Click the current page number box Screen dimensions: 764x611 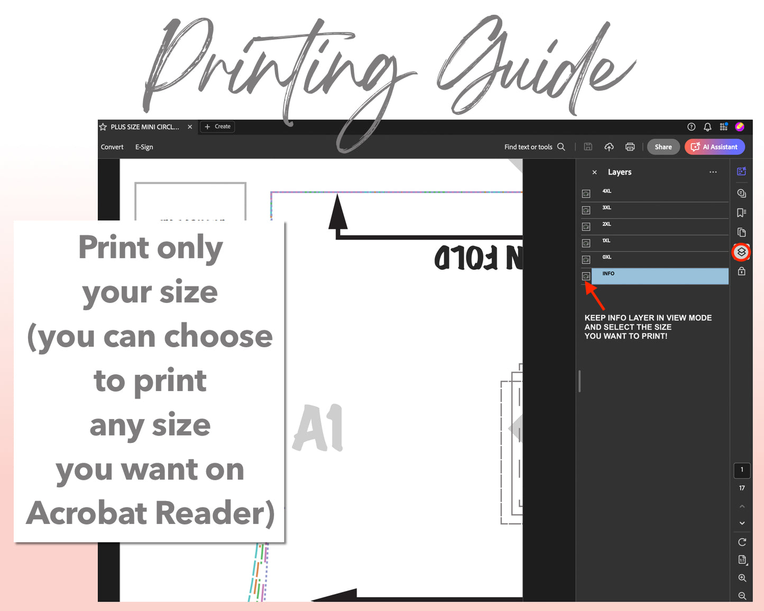(742, 469)
